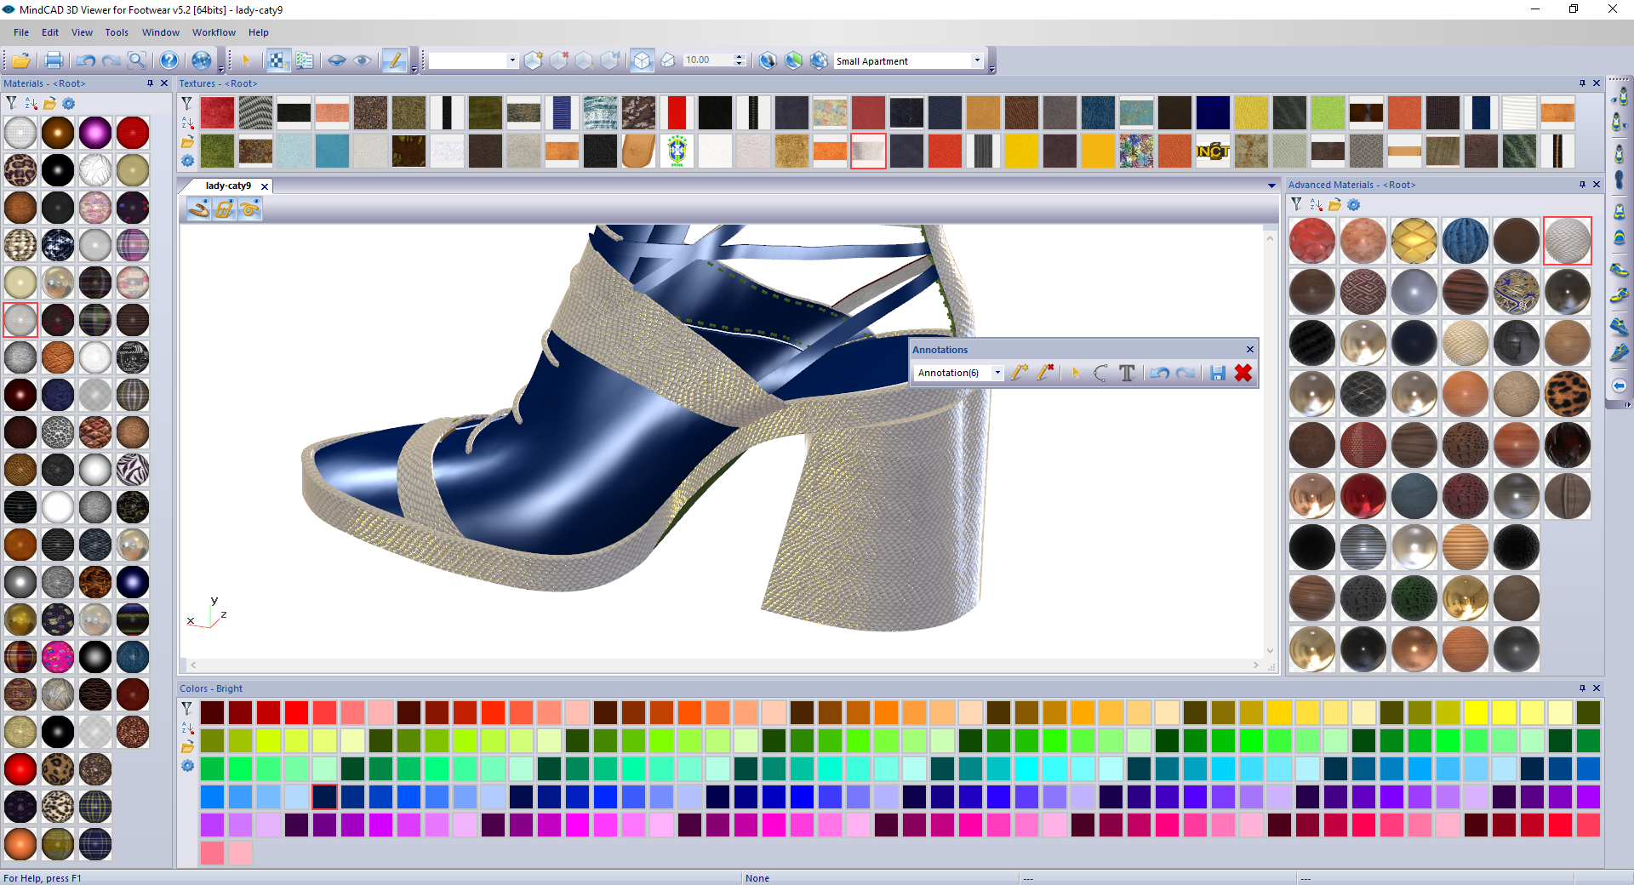
Task: Open the Advanced Materials settings gear
Action: click(1353, 204)
